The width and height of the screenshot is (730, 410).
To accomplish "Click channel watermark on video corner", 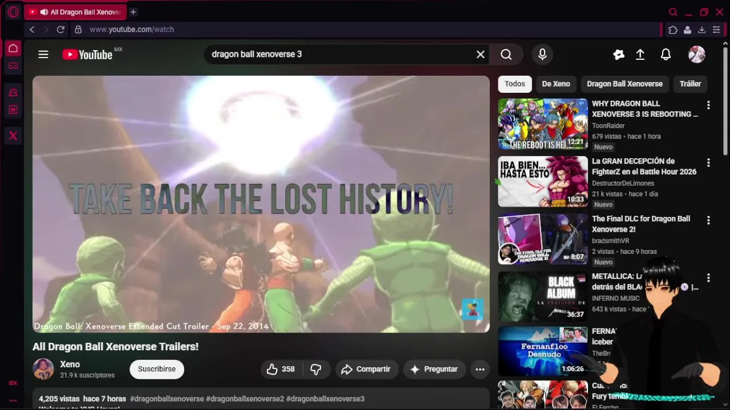I will click(472, 310).
